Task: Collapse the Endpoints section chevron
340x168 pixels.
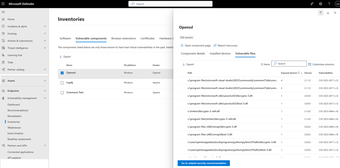Action: (45, 91)
